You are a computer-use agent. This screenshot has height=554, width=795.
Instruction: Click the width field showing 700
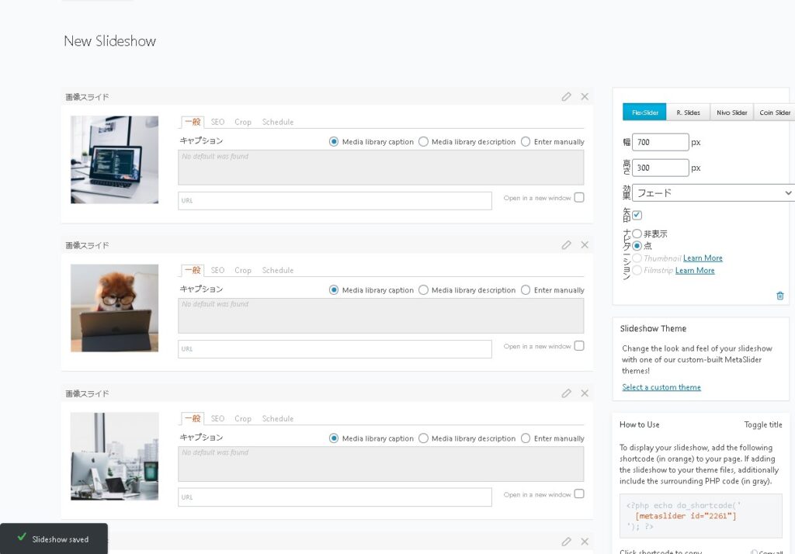pyautogui.click(x=660, y=143)
